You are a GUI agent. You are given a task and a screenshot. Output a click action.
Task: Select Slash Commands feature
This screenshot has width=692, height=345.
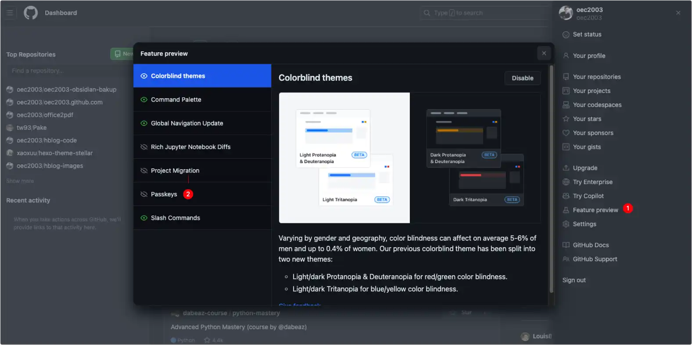tap(202, 218)
